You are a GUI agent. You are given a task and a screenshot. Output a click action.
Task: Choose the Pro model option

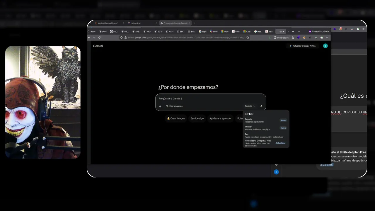(266, 135)
